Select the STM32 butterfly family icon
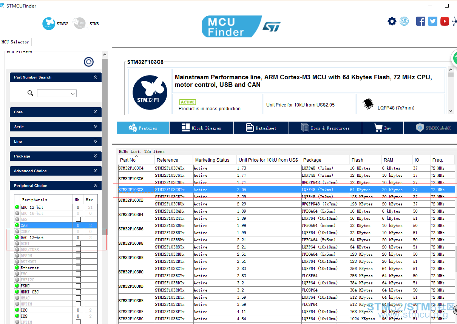The width and height of the screenshot is (457, 324). pos(49,23)
